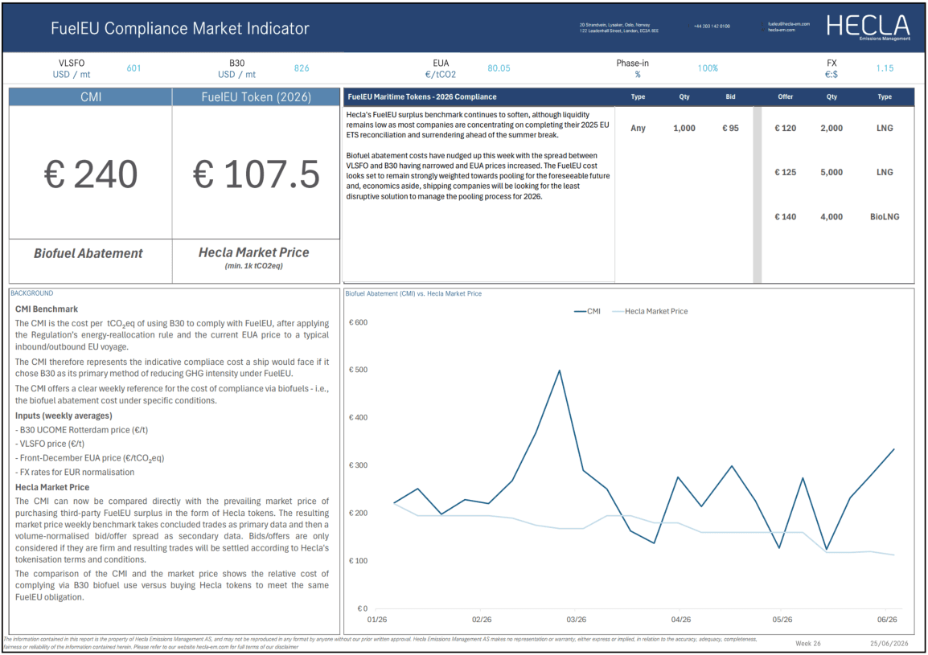Select the offer price € 120
The height and width of the screenshot is (655, 928).
pyautogui.click(x=786, y=128)
